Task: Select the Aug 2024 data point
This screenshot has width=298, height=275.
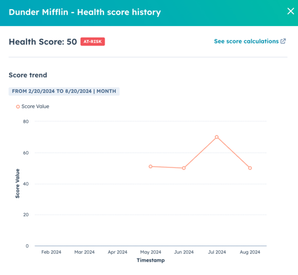Action: tap(250, 168)
